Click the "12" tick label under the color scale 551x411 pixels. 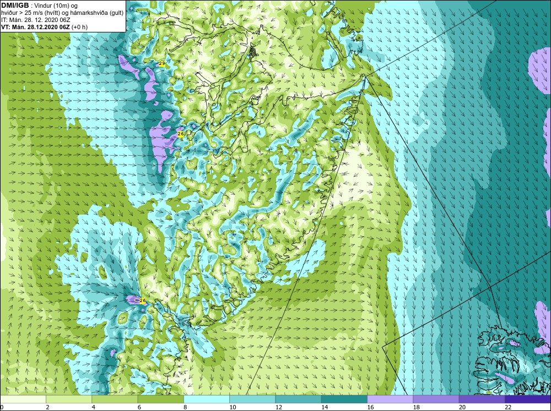[279, 407]
